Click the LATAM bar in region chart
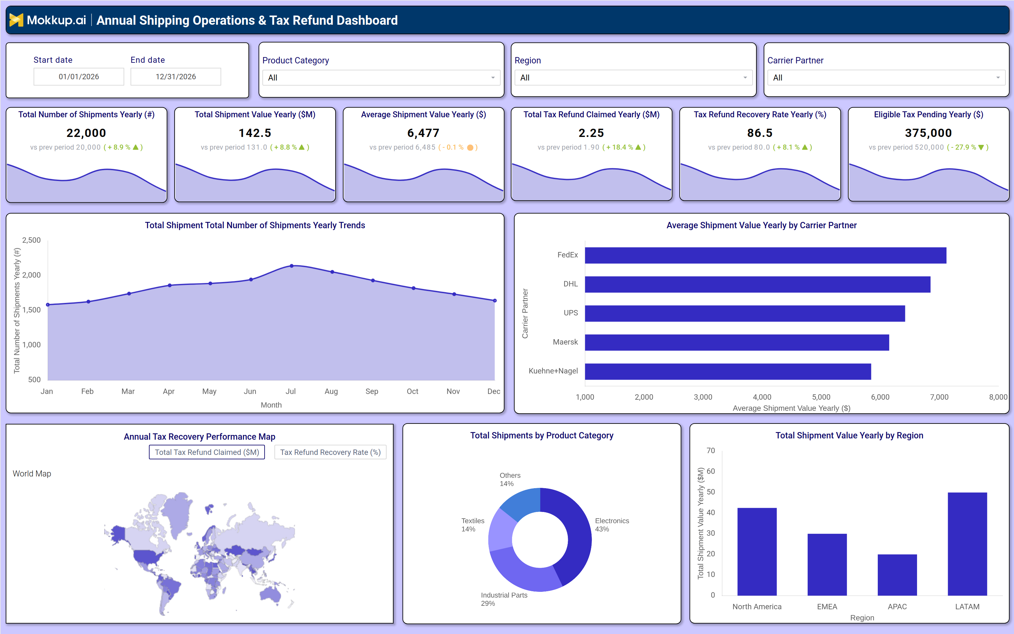 tap(967, 544)
